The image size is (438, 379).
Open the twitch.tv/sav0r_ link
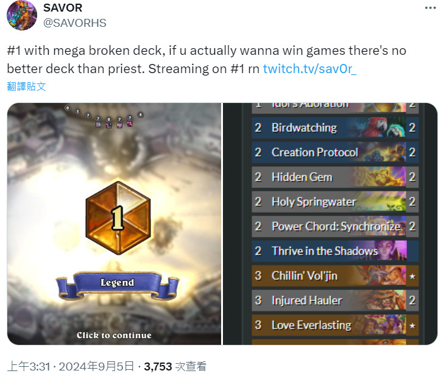tap(310, 69)
